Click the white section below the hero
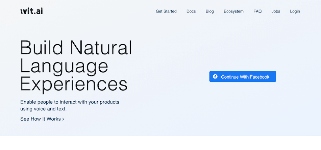Viewport: 321px width, 150px height. pos(160,143)
